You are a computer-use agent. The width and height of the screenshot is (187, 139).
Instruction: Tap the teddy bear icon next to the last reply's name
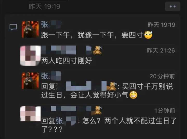(98, 110)
